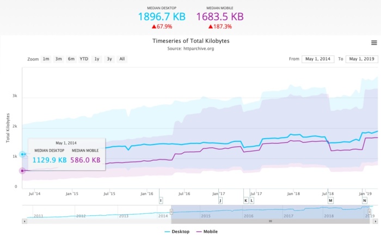
Task: Open the chart hamburger context menu
Action: pos(374,43)
